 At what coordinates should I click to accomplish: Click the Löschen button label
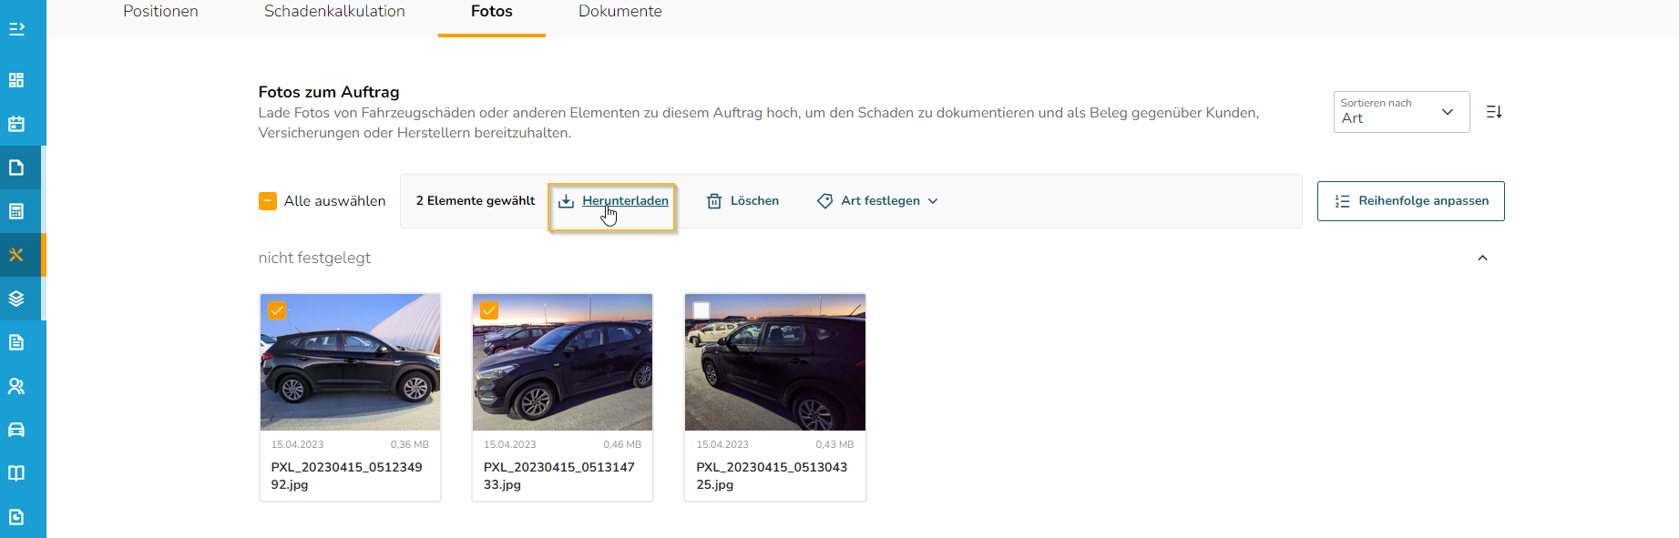click(754, 201)
